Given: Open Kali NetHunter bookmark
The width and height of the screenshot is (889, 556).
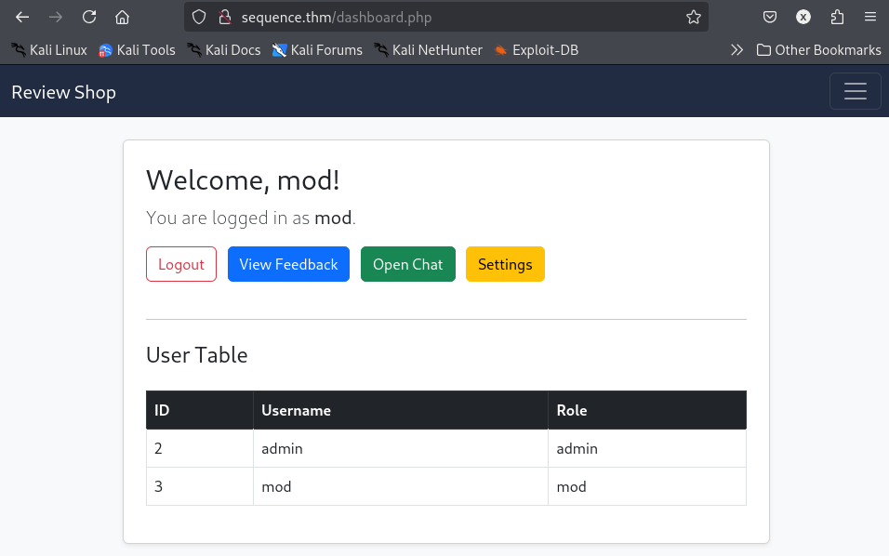Looking at the screenshot, I should 428,50.
